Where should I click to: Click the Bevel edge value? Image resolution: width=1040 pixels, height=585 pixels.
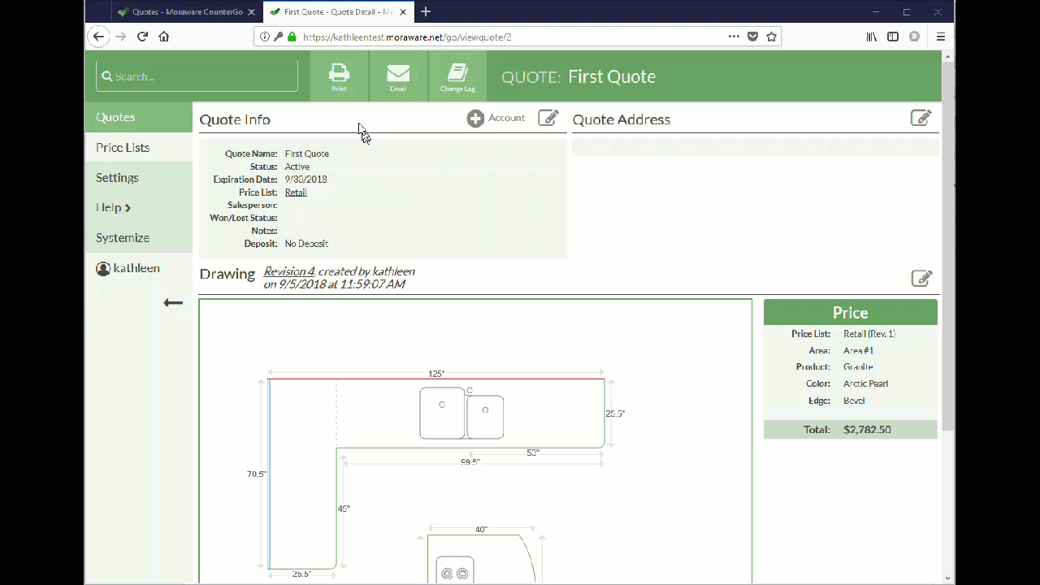[x=854, y=401]
